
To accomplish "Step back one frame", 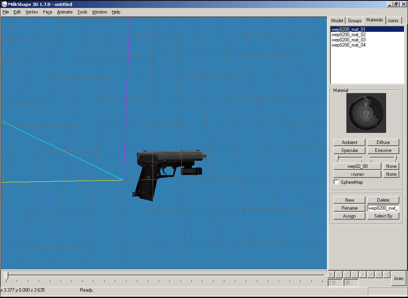I will point(355,275).
